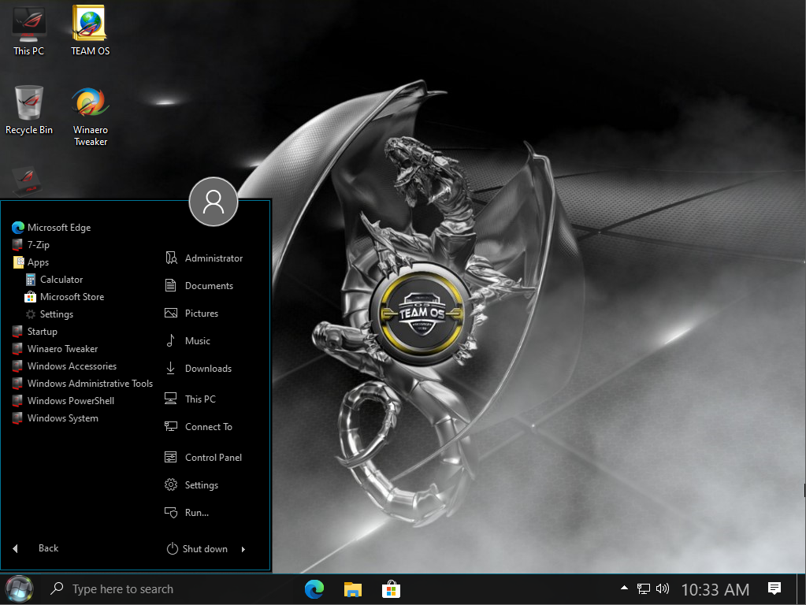Open the 10:33 AM clock flyout
This screenshot has height=605, width=806.
tap(715, 589)
